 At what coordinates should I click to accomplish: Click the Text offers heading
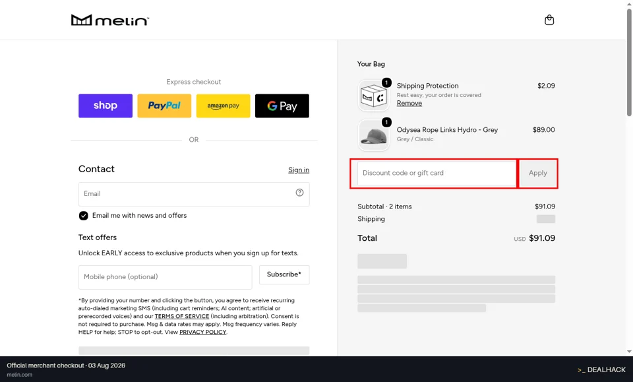(x=98, y=238)
